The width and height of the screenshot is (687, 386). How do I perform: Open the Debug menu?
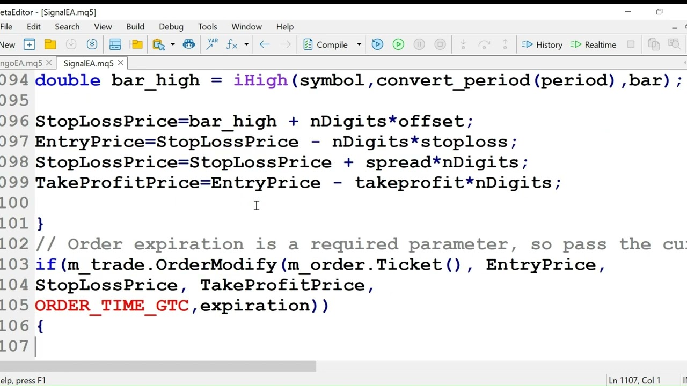coord(171,26)
